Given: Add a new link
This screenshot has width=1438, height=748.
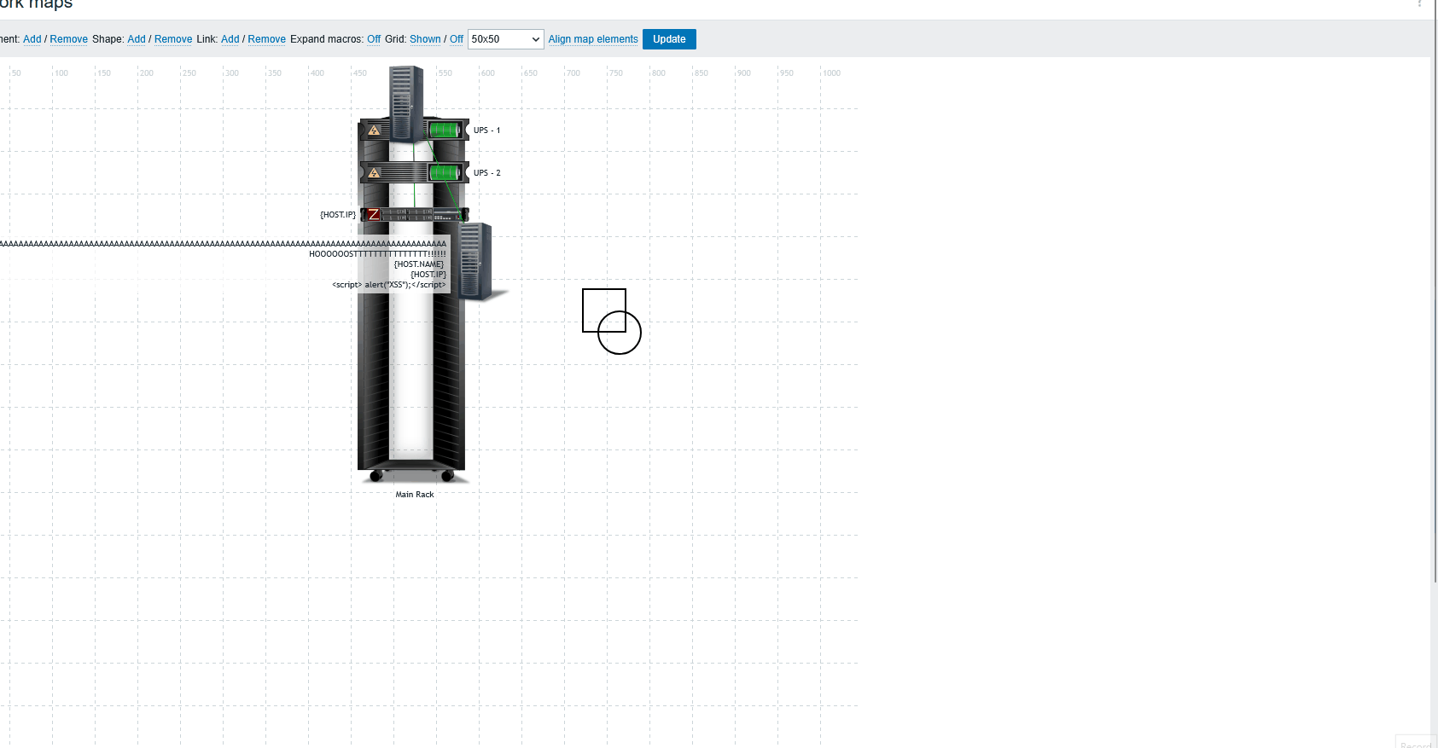Looking at the screenshot, I should pos(230,39).
